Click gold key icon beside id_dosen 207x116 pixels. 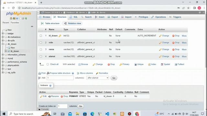tap(60, 36)
